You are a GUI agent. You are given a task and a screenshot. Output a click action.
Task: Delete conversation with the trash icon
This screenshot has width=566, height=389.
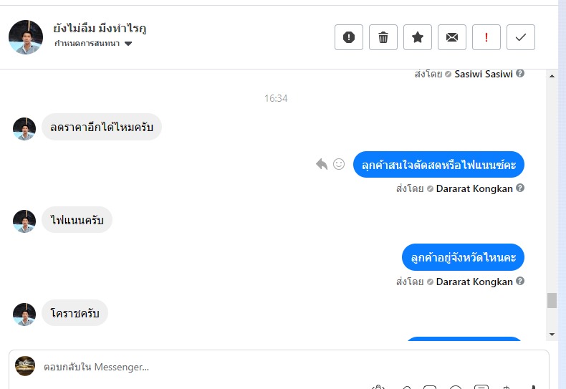pos(383,37)
